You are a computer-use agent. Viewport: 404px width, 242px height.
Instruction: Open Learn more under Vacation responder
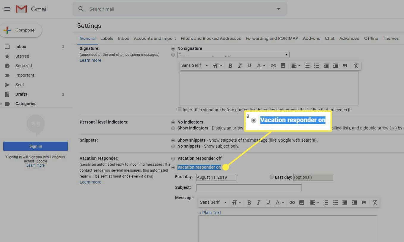tap(90, 182)
